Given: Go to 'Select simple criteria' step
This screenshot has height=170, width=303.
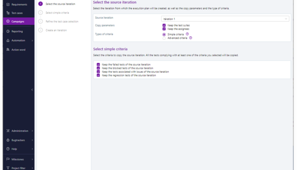Looking at the screenshot, I should [x=57, y=13].
